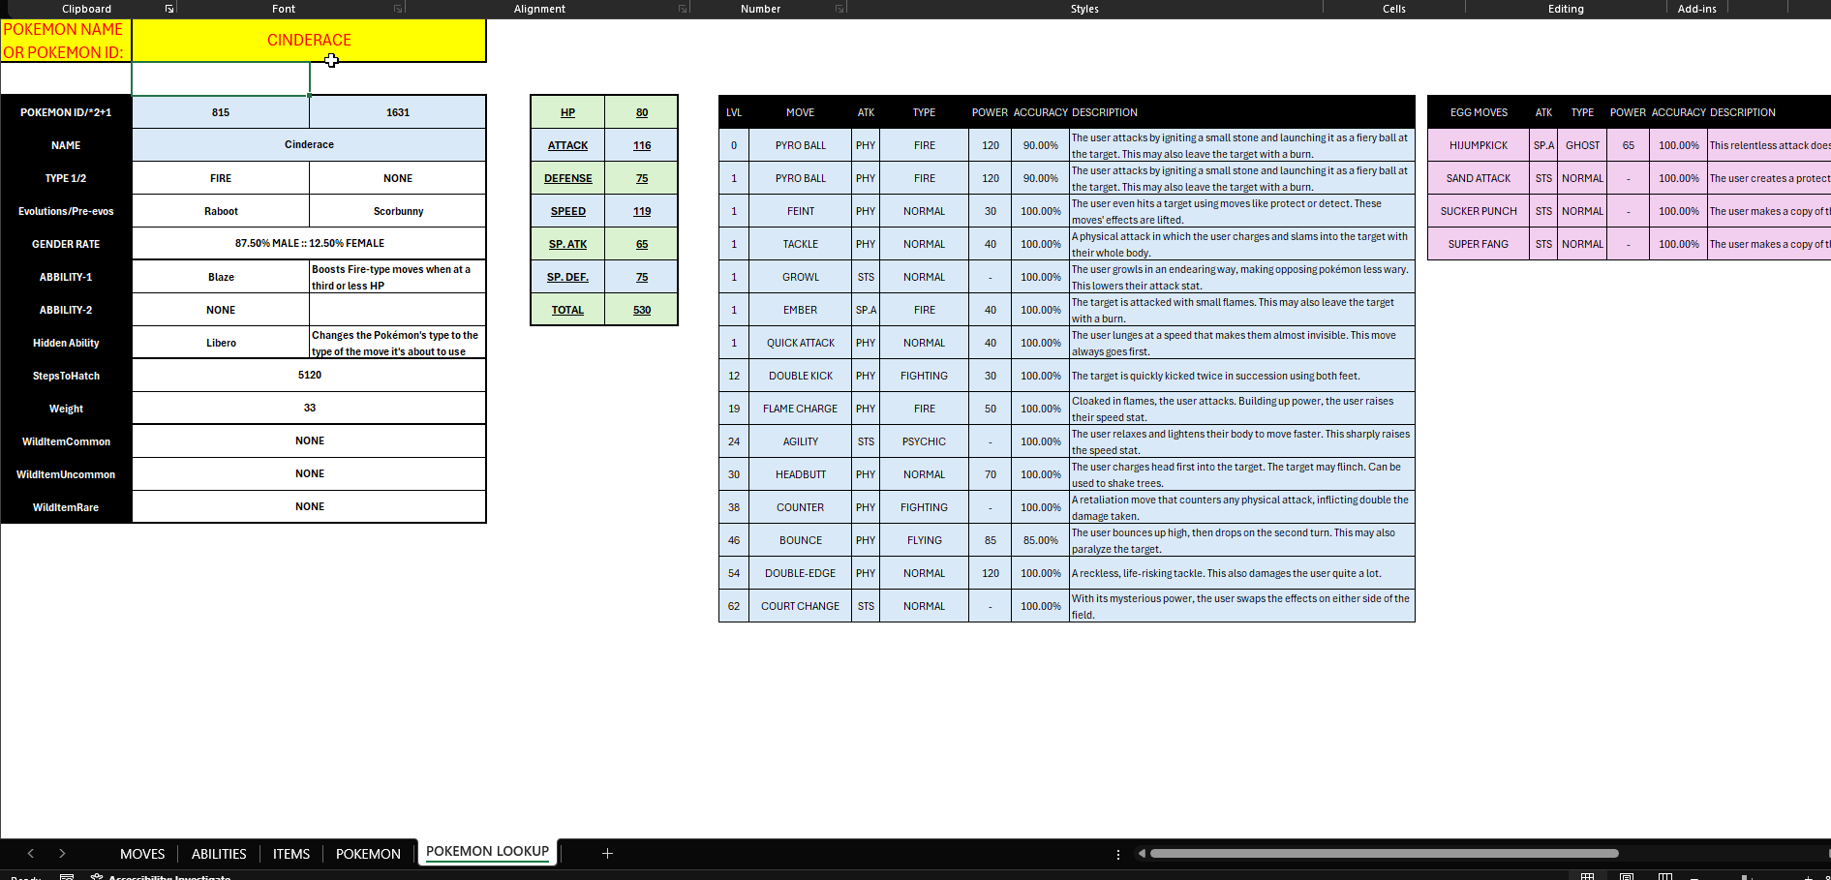This screenshot has height=880, width=1831.
Task: Click the horizontal scrollbar thumb
Action: coord(1384,853)
